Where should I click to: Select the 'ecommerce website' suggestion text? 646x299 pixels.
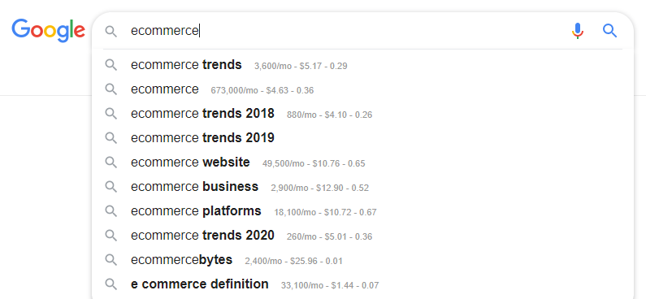click(x=190, y=162)
